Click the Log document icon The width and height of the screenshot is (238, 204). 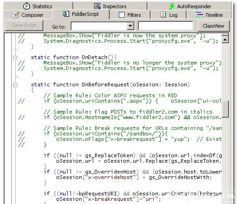[x=163, y=15]
